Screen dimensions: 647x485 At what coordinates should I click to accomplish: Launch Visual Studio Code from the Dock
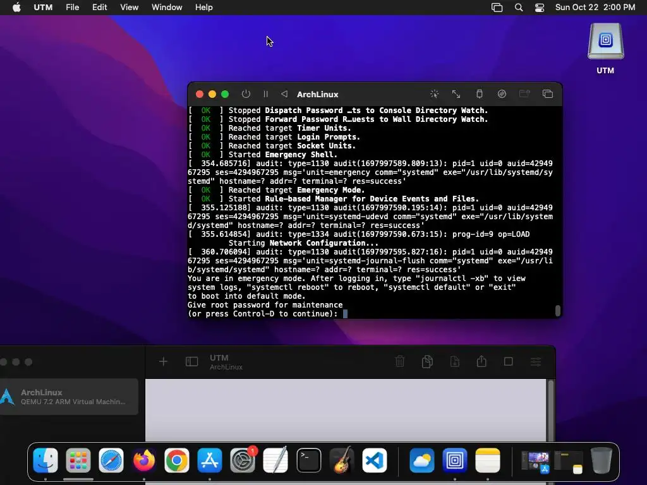(x=375, y=460)
